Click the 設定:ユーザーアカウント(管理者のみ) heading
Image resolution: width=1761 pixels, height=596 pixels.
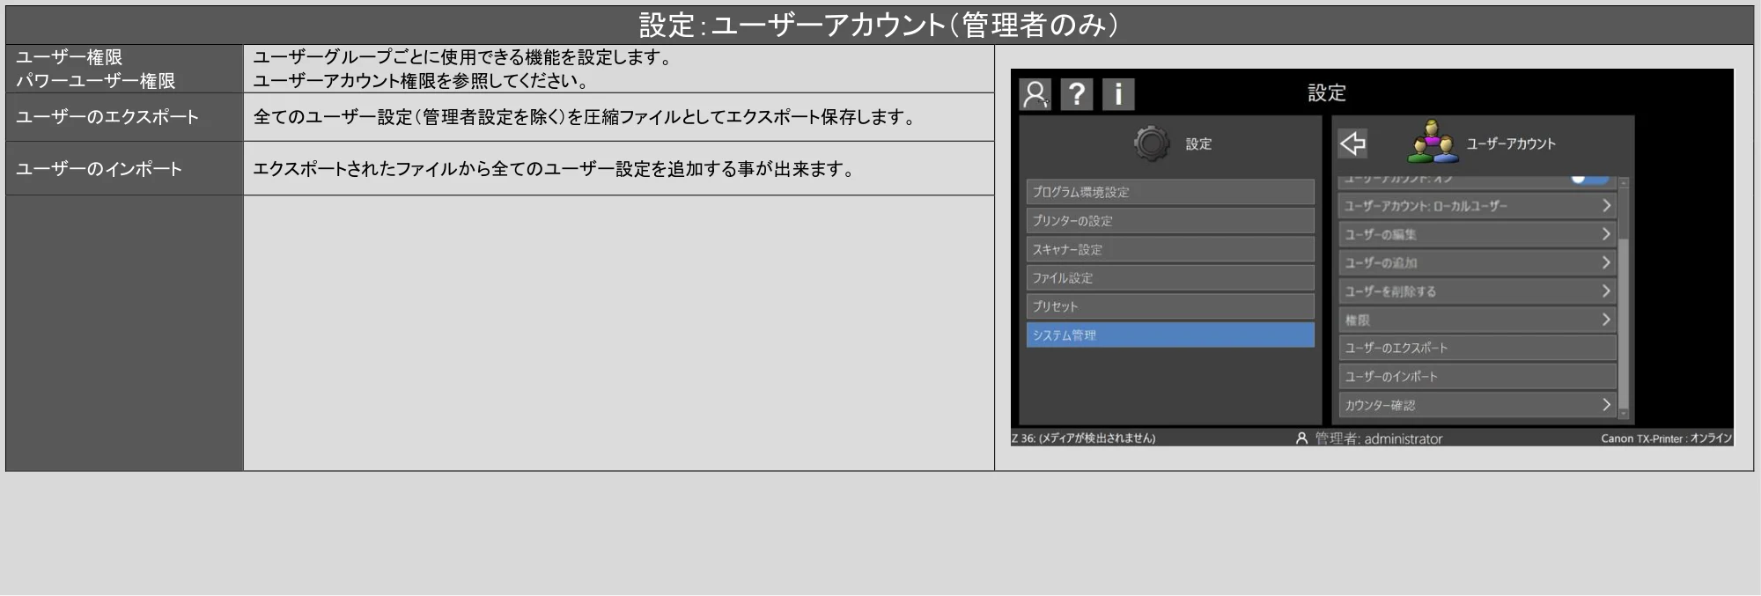pyautogui.click(x=879, y=25)
